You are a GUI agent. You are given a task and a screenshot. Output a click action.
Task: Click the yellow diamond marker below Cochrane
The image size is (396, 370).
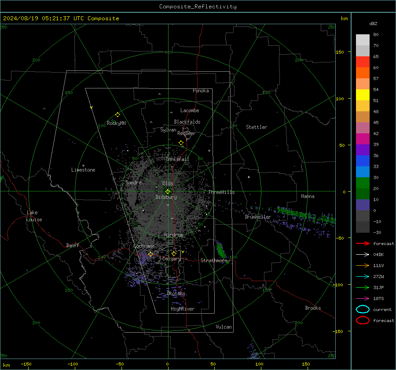coord(151,254)
